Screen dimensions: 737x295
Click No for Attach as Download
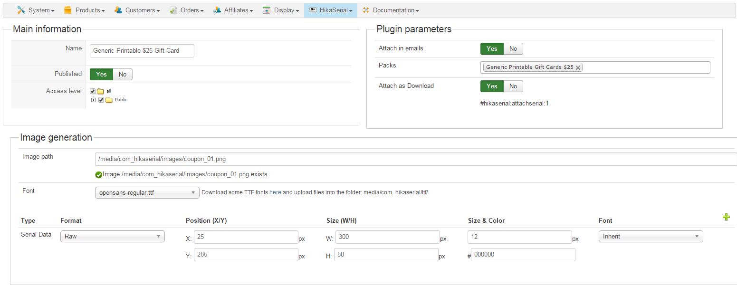(x=513, y=86)
